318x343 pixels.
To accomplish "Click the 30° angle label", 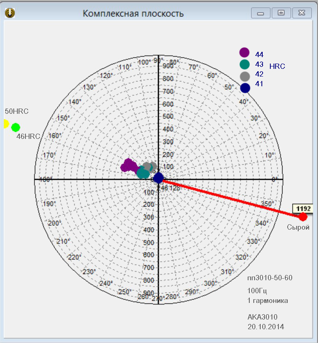I will coord(256,118).
